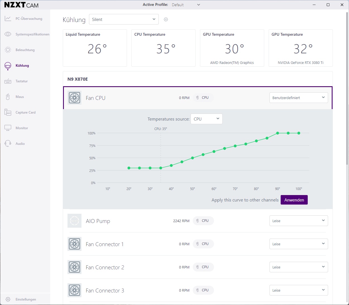Screen dimensions: 349x305
Task: Click the CPU Temperature card
Action: pos(163,48)
